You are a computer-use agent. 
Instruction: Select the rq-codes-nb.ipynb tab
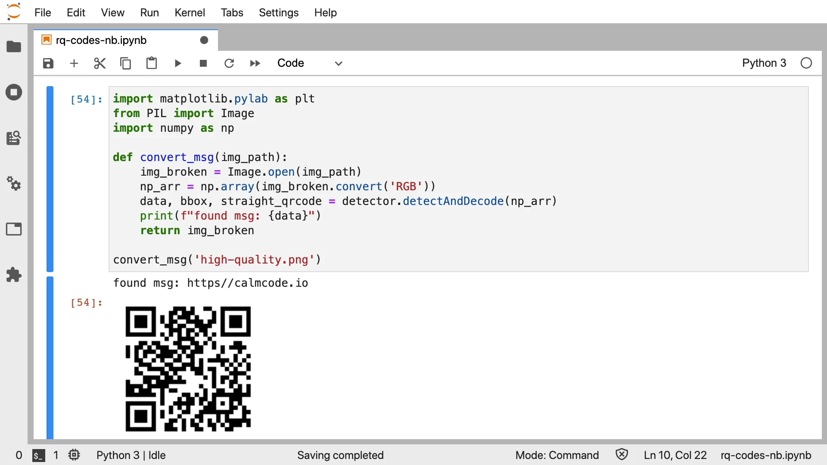[102, 40]
